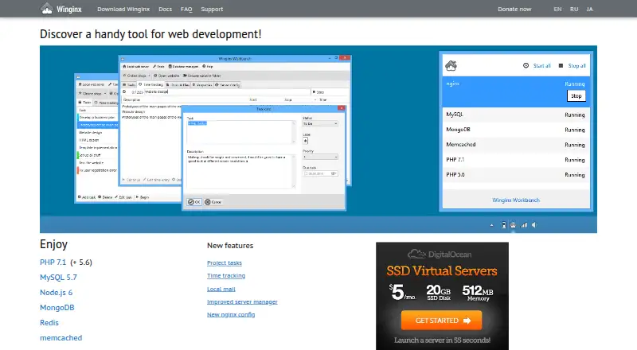Switch to Server config tab in the Workbench
The image size is (637, 350).
[227, 85]
